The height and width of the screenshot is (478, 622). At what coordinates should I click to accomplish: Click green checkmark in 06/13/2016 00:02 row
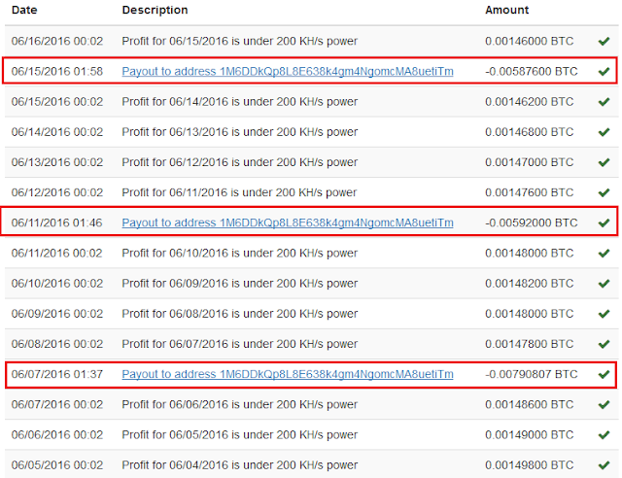[604, 162]
